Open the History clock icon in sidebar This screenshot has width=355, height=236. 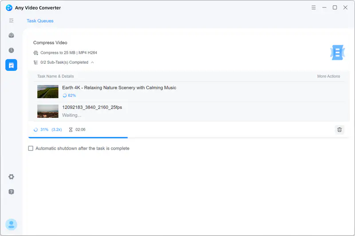11,50
